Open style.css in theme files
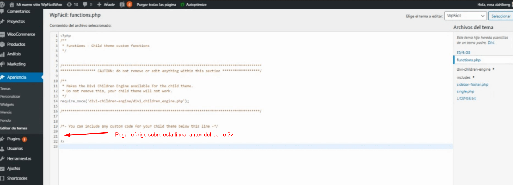 (463, 52)
